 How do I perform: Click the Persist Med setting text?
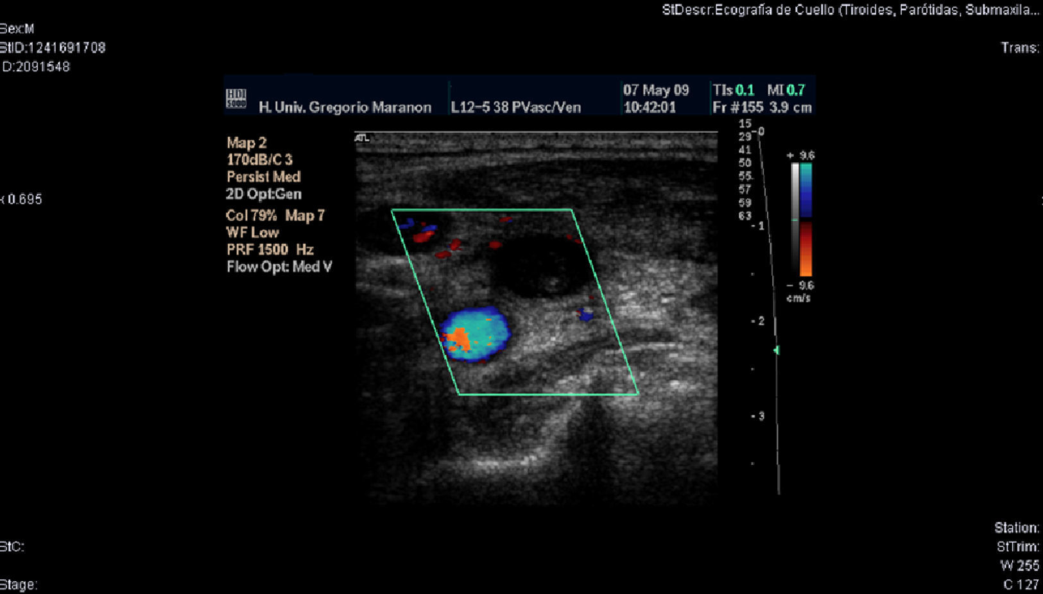pos(263,176)
